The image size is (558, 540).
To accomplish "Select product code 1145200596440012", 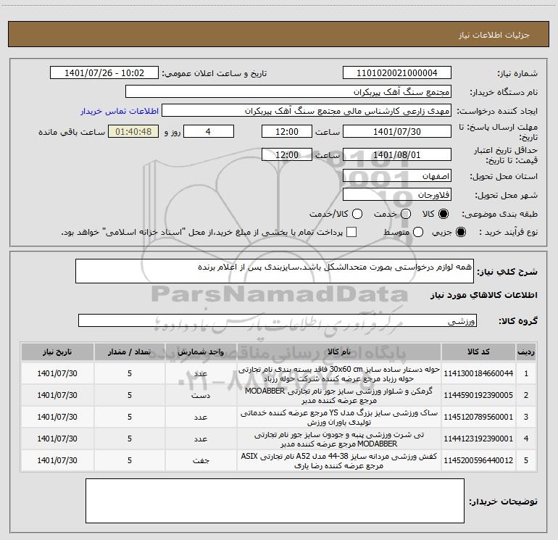I will [x=478, y=460].
